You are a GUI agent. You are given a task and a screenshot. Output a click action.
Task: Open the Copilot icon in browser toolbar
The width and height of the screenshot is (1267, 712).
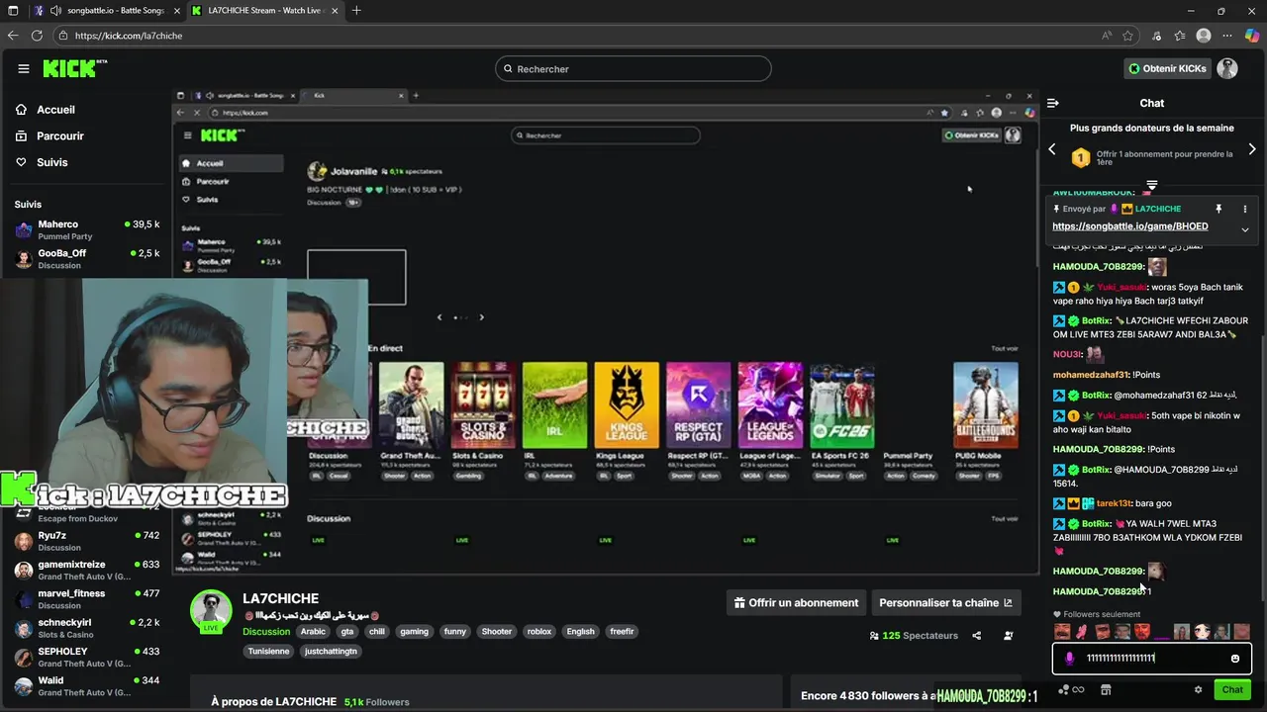[1251, 36]
